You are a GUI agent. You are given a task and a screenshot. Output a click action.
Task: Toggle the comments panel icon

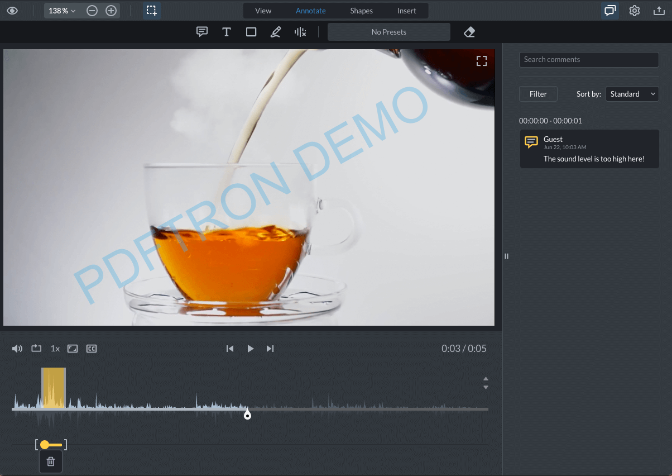609,11
